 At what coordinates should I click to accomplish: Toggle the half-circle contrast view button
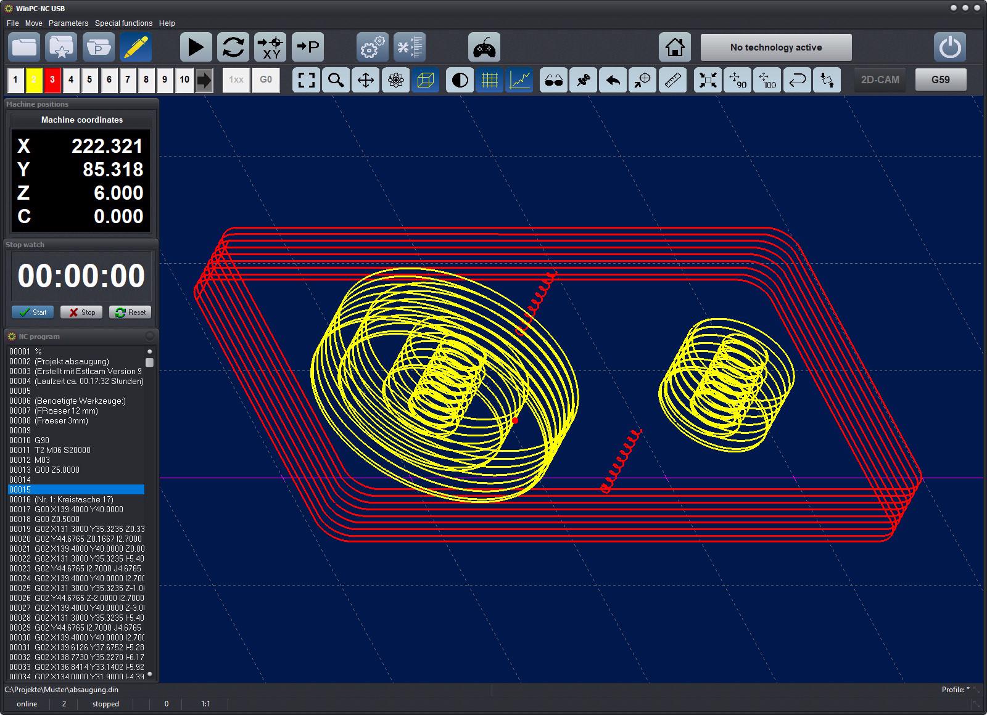460,80
